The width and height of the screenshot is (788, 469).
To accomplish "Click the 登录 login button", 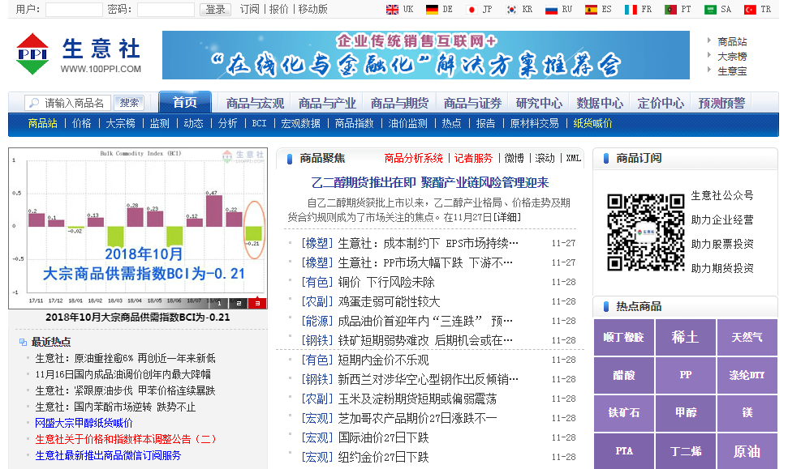I will (x=215, y=10).
